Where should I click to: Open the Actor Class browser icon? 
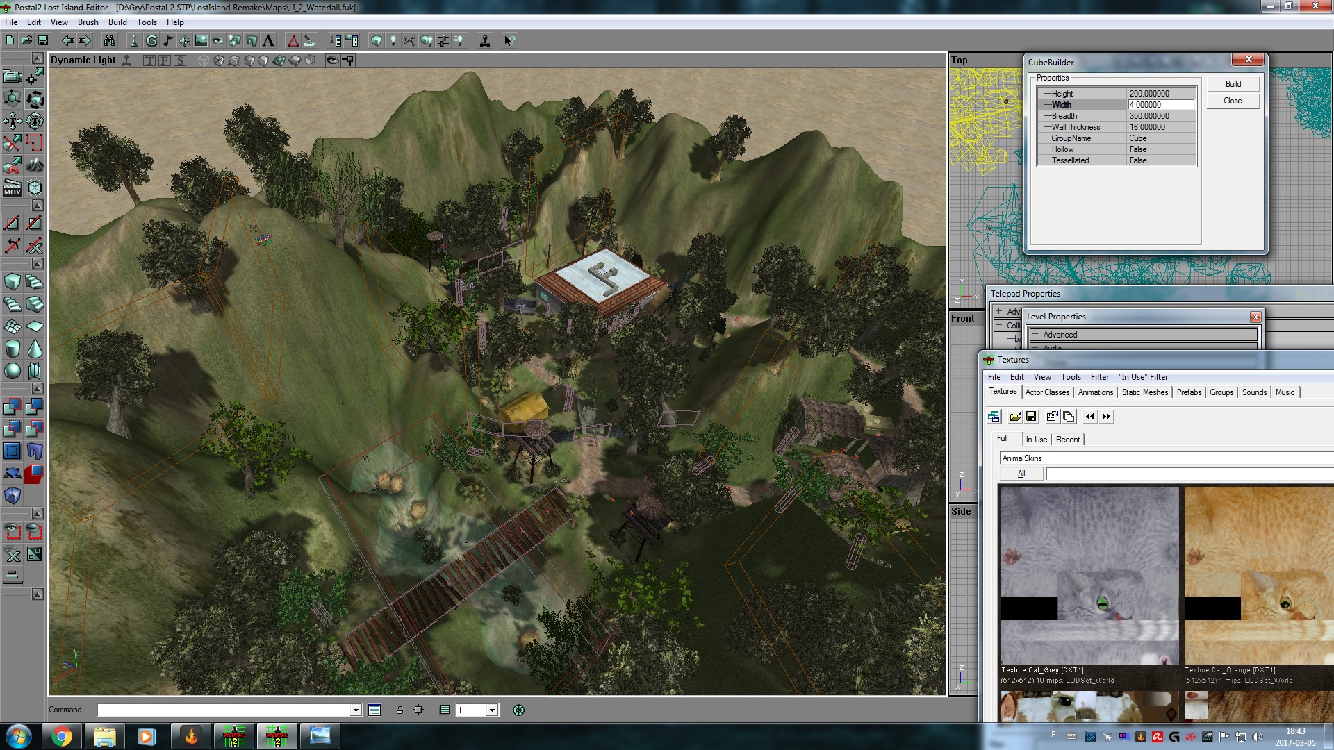coord(134,40)
